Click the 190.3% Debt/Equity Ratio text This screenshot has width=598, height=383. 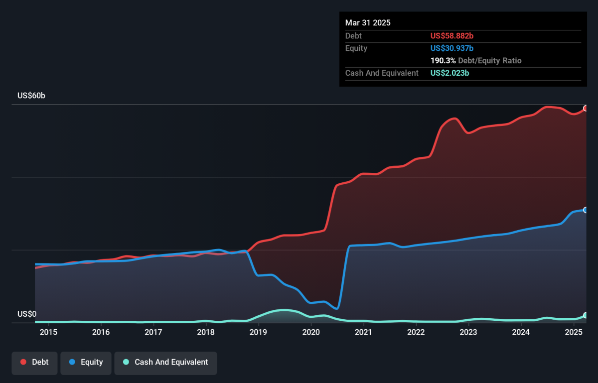click(x=476, y=61)
